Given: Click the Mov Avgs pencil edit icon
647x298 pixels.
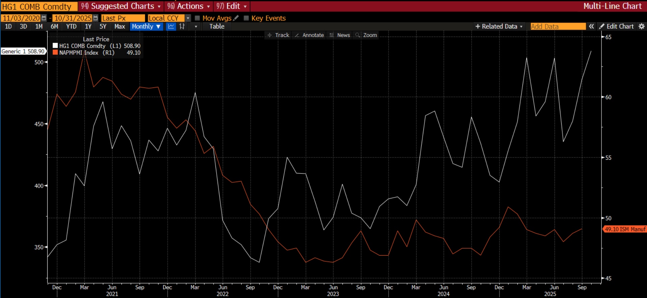Looking at the screenshot, I should pyautogui.click(x=236, y=18).
